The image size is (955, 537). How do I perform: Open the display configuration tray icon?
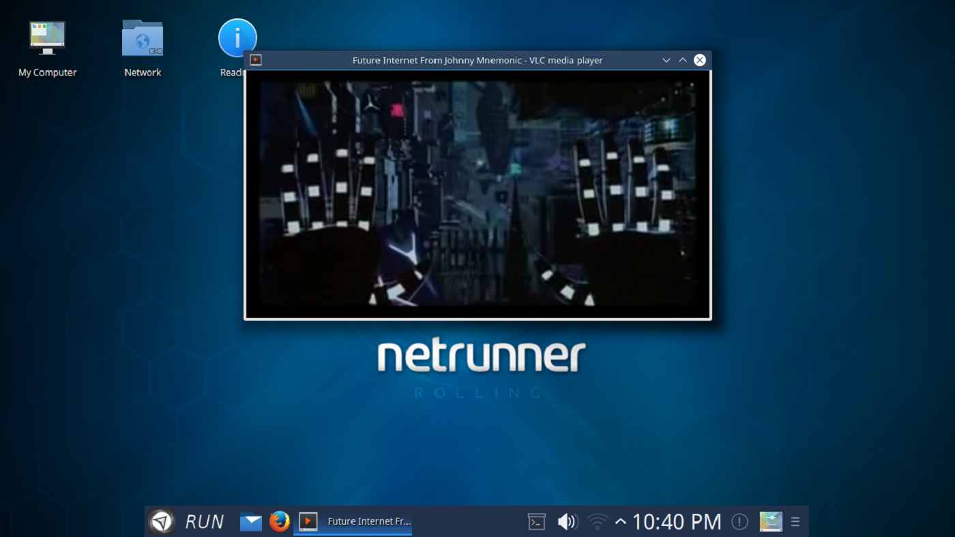pyautogui.click(x=770, y=521)
